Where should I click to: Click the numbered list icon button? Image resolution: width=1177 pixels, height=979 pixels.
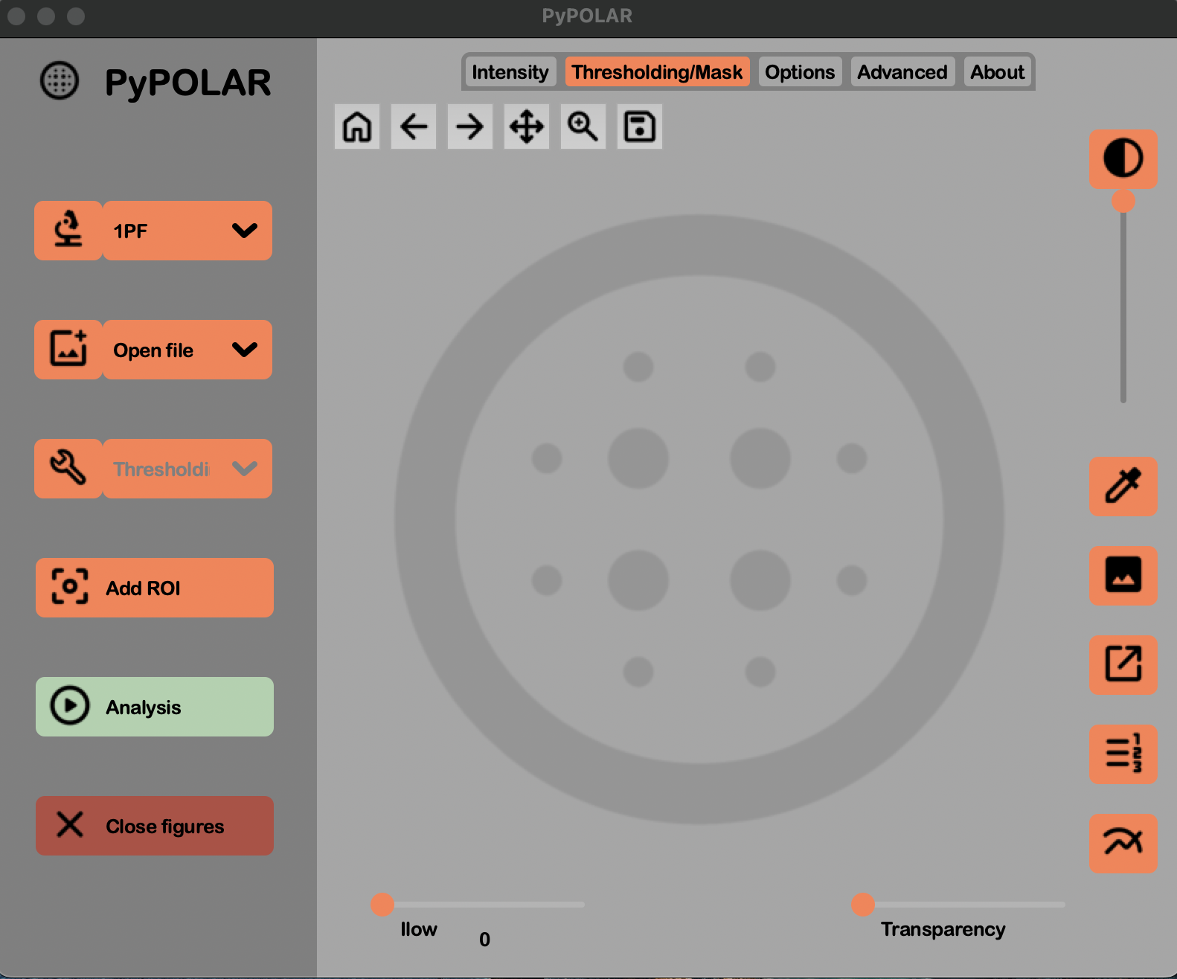(1123, 754)
